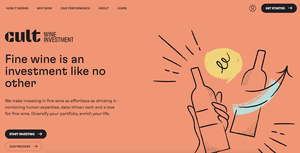Go to Our Performance page

(75, 8)
